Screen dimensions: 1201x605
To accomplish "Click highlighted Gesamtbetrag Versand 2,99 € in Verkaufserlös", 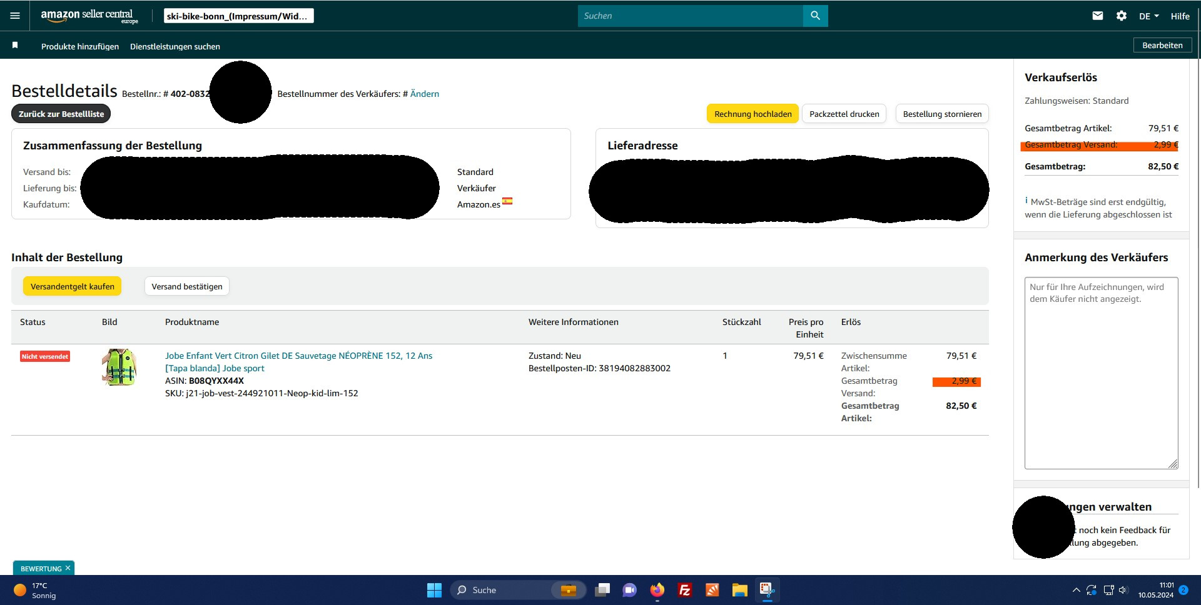I will click(x=1100, y=145).
